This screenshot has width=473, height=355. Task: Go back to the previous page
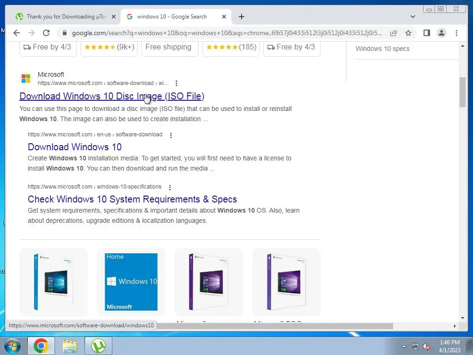coord(17,33)
